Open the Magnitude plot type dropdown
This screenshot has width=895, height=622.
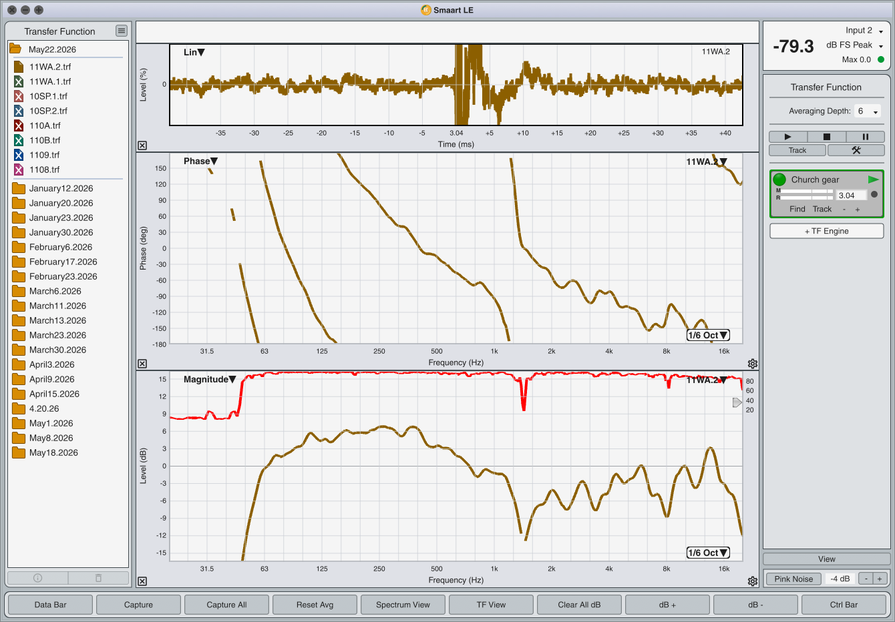(210, 379)
